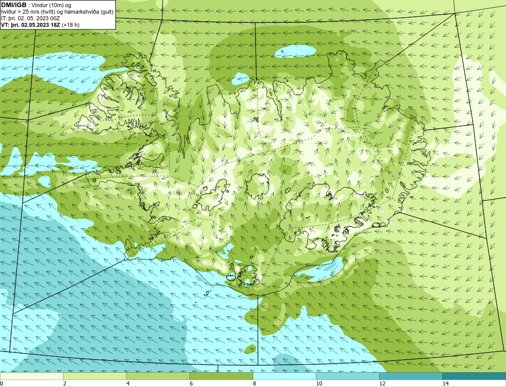506x387 pixels.
Task: Click the legend label 6
Action: pyautogui.click(x=191, y=383)
